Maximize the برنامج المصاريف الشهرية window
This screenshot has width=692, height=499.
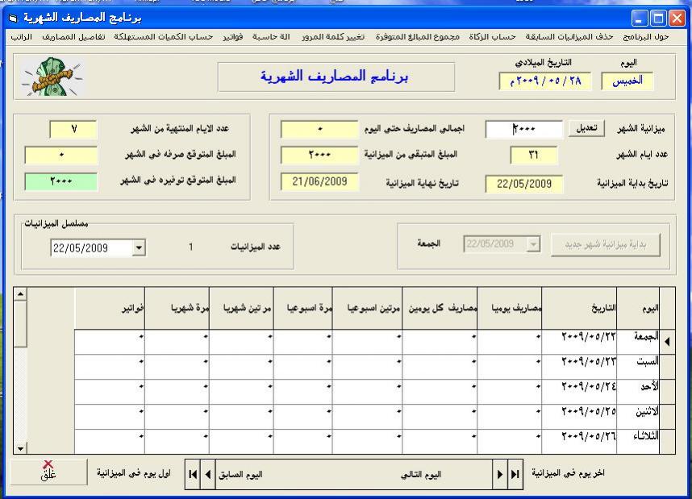click(x=658, y=19)
